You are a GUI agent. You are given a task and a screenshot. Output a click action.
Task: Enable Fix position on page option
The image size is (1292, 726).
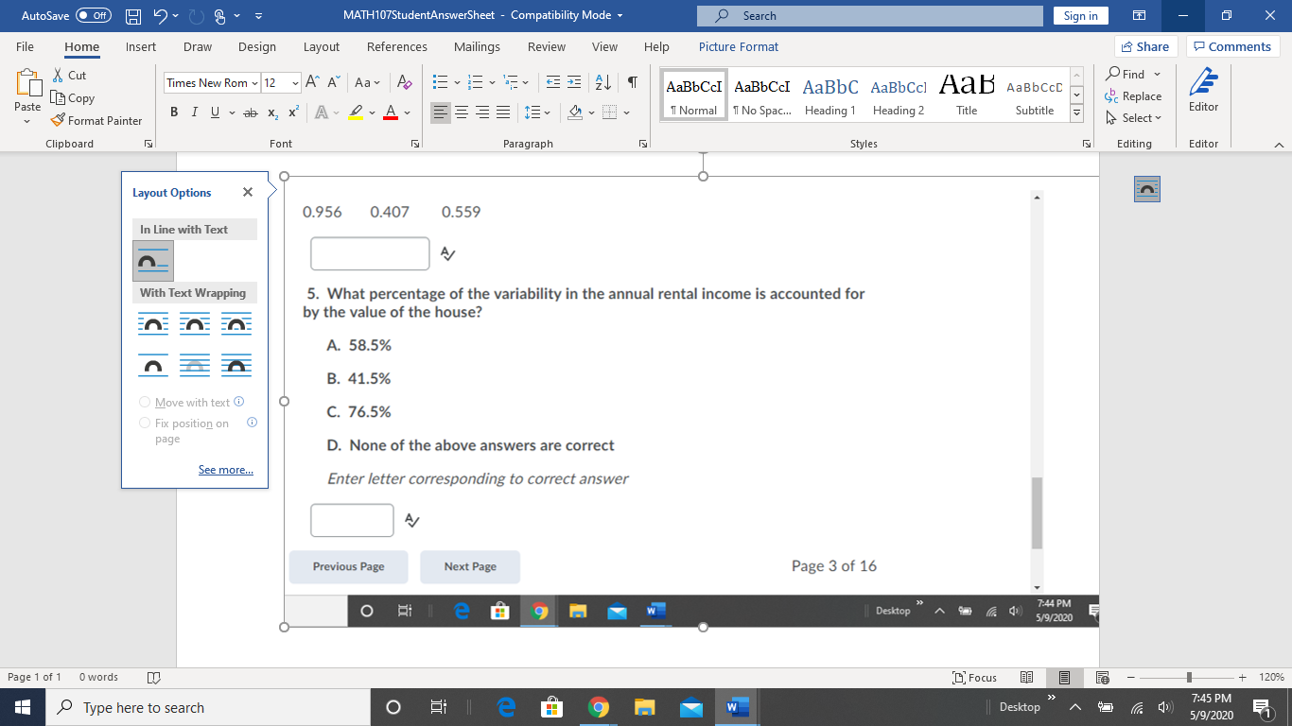pos(145,423)
